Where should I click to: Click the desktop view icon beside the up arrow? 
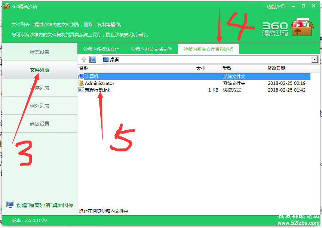click(93, 59)
